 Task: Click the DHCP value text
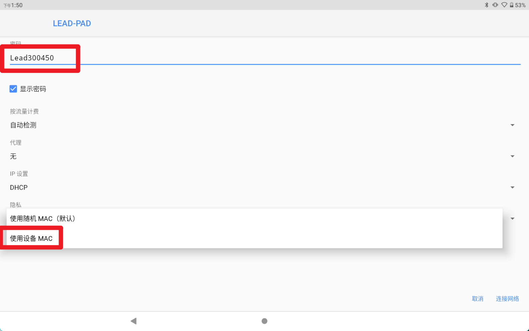point(19,188)
